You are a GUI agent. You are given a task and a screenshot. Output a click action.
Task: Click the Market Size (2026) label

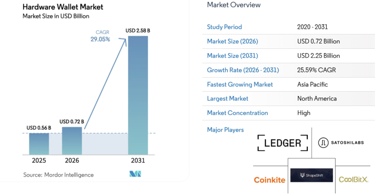tap(232, 41)
